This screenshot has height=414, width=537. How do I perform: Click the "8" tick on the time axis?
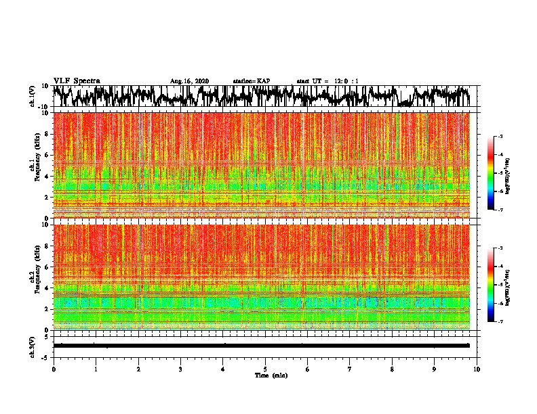[392, 369]
